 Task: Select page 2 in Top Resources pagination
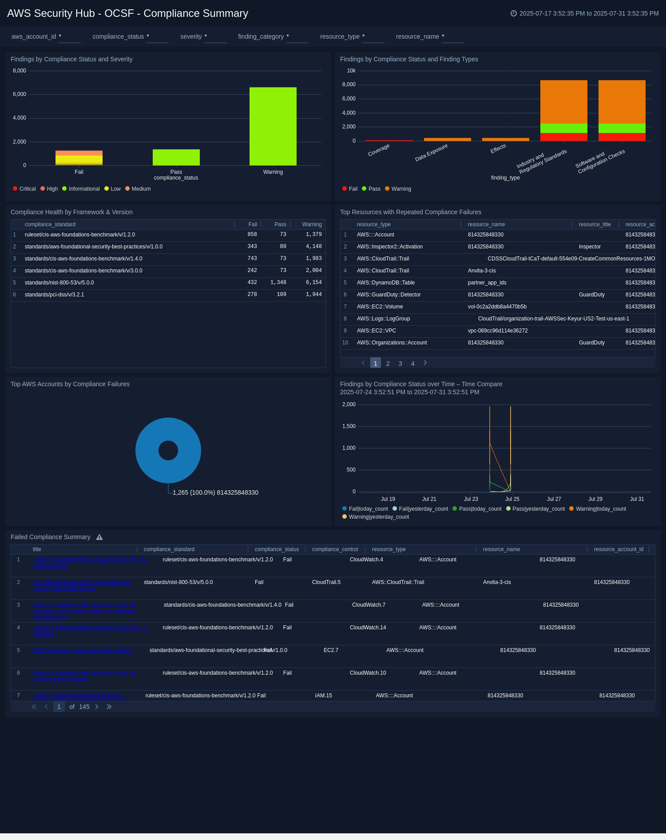pos(388,364)
